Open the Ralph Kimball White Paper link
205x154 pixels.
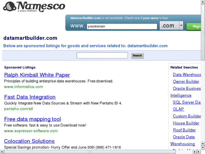coord(37,75)
